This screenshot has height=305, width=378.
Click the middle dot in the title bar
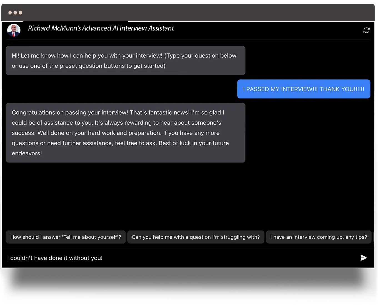(x=15, y=12)
